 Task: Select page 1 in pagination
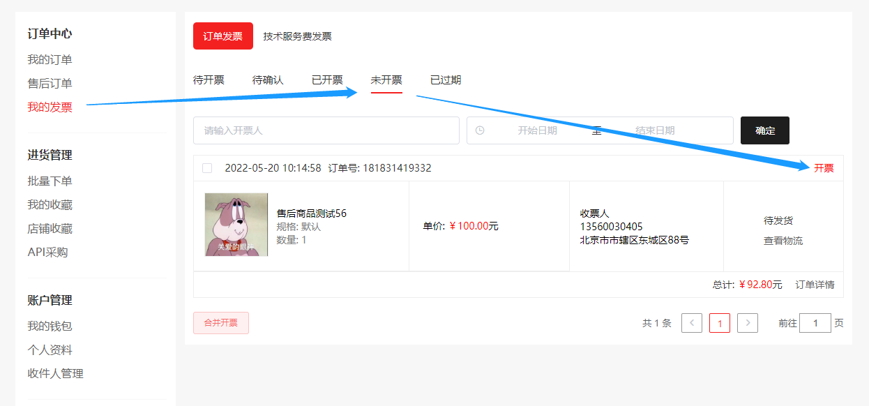point(719,323)
